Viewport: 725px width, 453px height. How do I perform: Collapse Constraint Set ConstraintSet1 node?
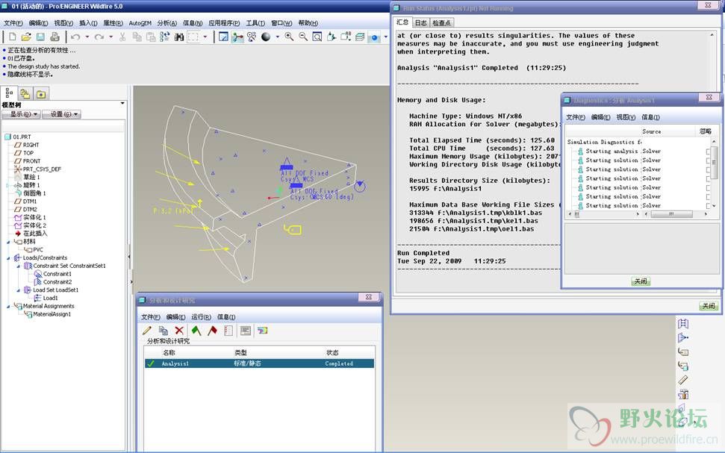coord(18,266)
